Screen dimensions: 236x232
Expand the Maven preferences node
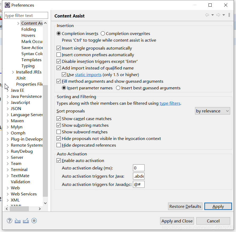tap(8, 121)
